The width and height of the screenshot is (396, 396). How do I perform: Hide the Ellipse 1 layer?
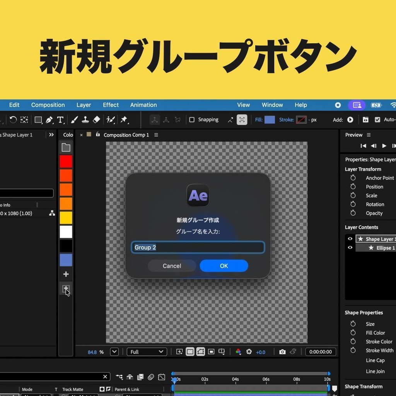(350, 247)
